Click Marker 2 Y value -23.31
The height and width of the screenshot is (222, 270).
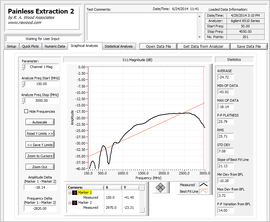(x=129, y=208)
